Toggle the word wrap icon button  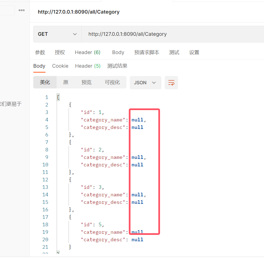click(x=171, y=83)
